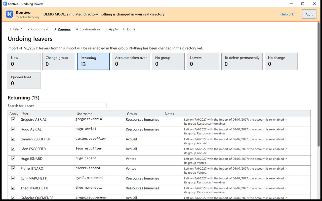322x201 pixels.
Task: Open step 5 Apply
Action: (111, 29)
